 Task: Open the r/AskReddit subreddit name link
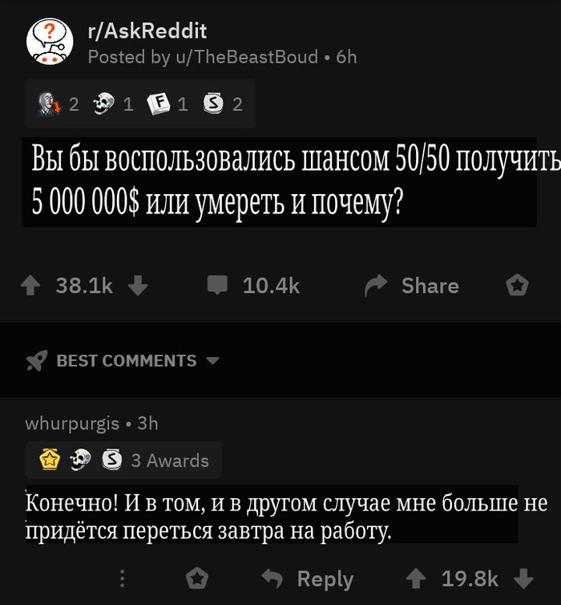147,30
